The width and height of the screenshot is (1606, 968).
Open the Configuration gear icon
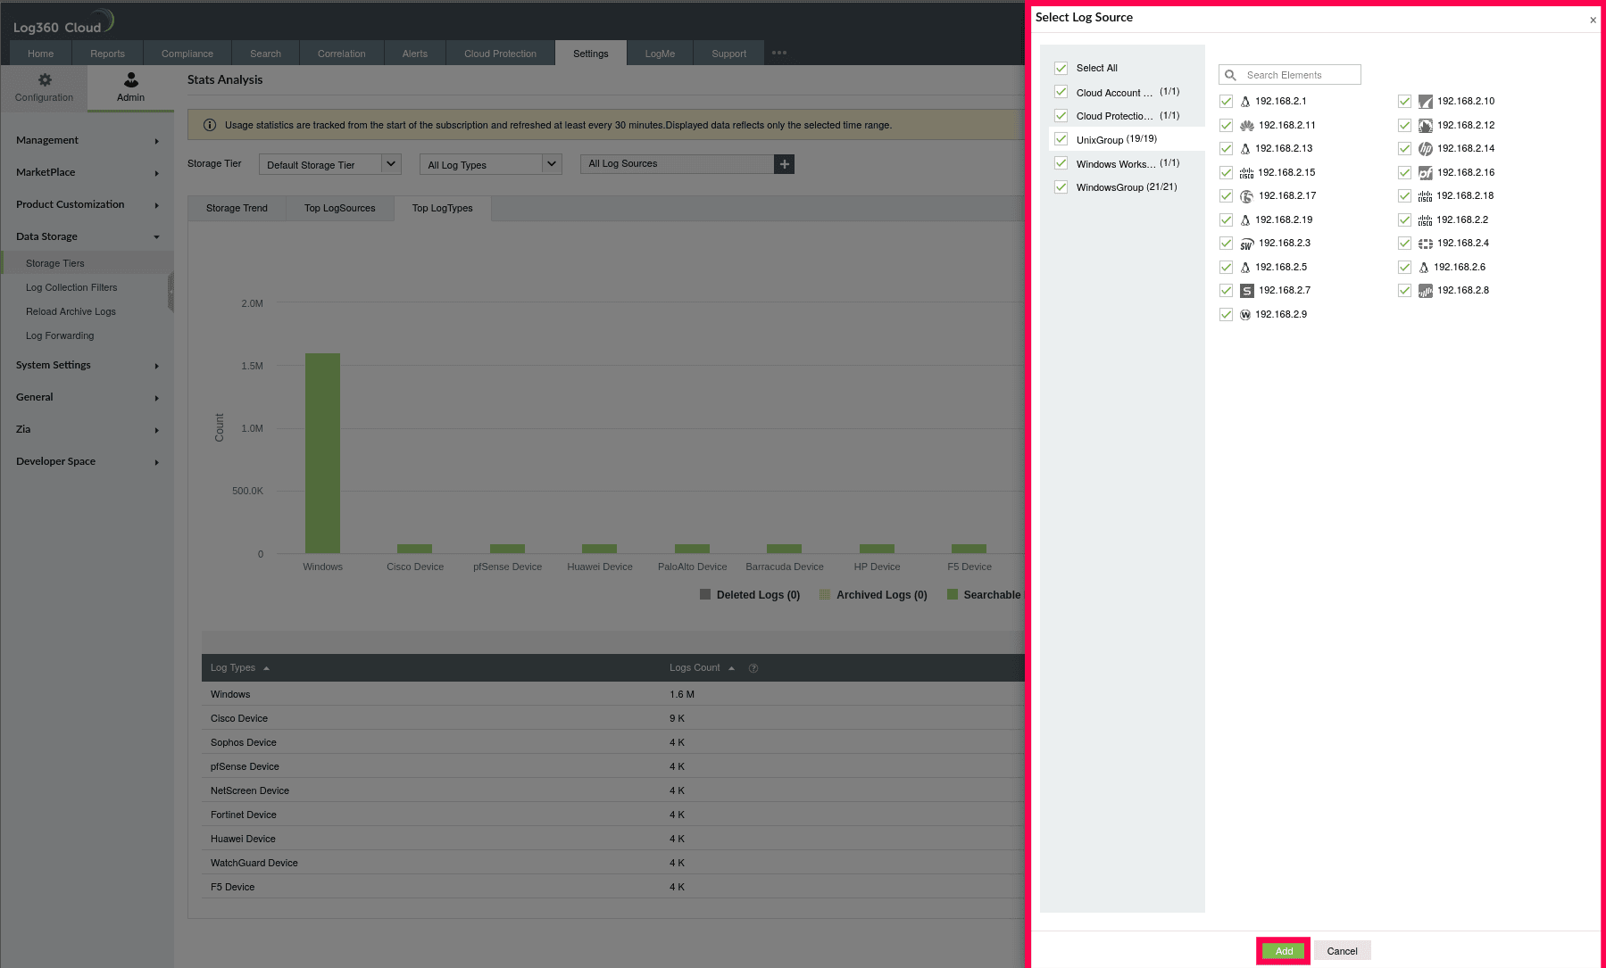pos(45,79)
